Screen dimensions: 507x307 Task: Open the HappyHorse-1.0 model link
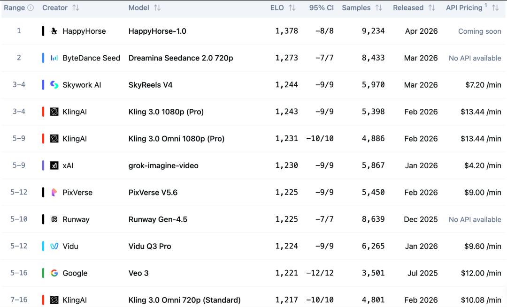click(x=157, y=31)
